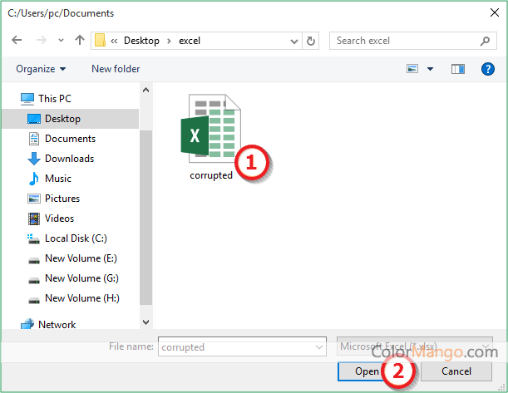
Task: Open the recent locations dropdown arrow
Action: tap(61, 41)
